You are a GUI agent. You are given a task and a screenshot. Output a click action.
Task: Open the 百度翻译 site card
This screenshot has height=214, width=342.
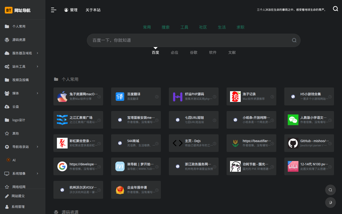pyautogui.click(x=136, y=96)
